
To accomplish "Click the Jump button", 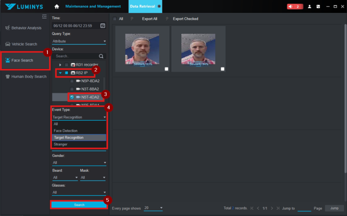I will [x=334, y=208].
